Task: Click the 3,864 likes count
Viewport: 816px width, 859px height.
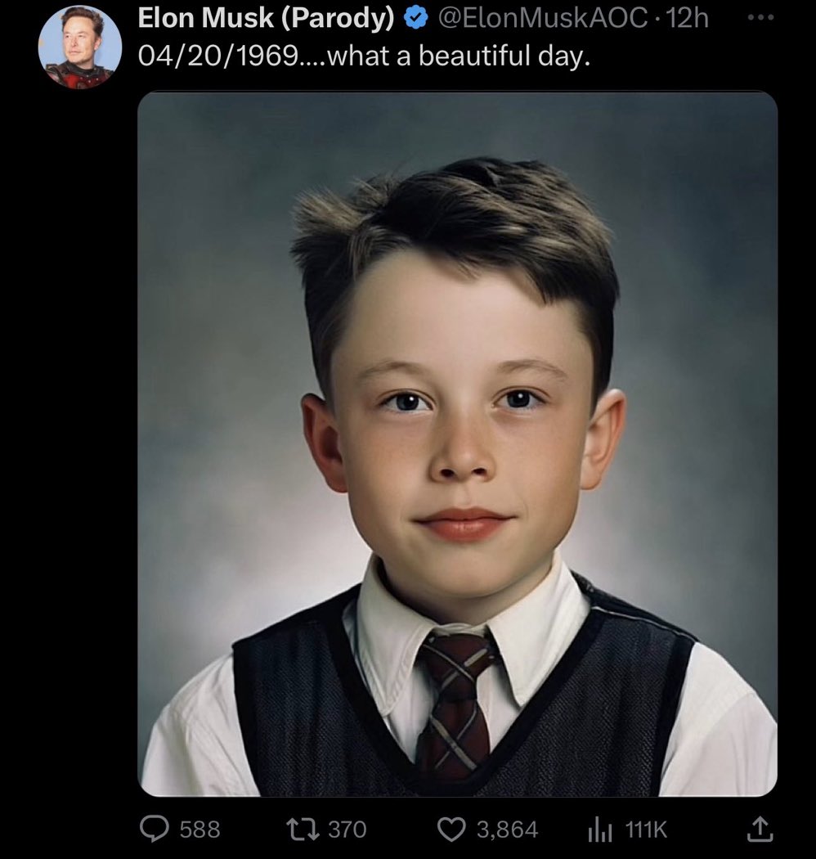Action: (x=507, y=830)
